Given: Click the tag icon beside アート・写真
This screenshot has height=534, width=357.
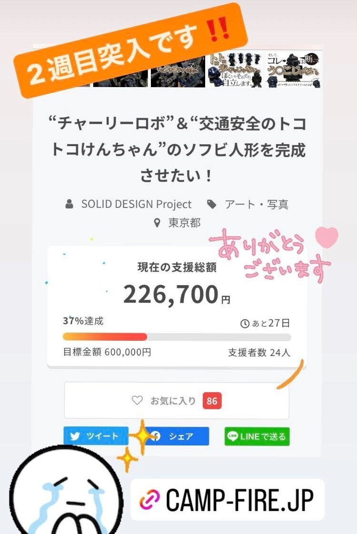Looking at the screenshot, I should (x=212, y=204).
